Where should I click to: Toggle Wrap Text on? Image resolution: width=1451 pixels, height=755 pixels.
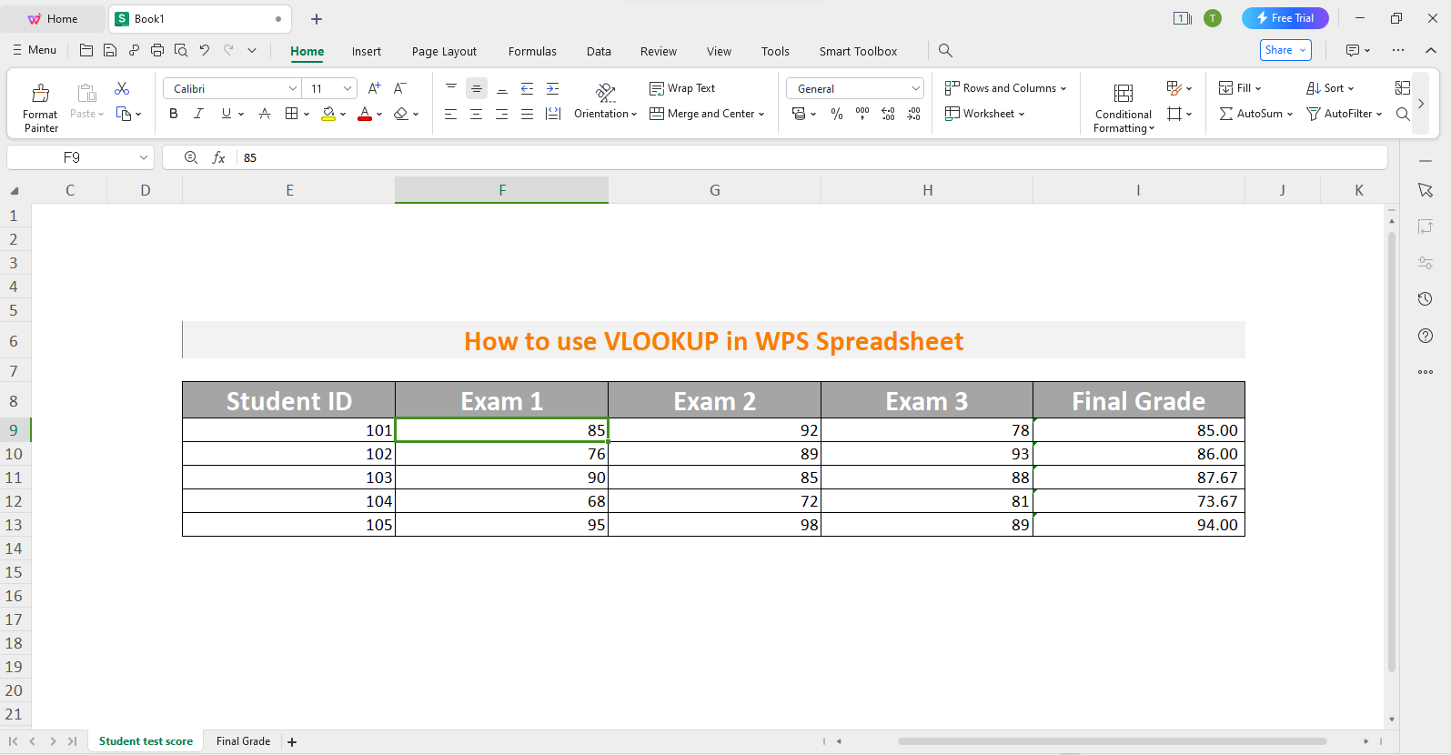pyautogui.click(x=682, y=88)
